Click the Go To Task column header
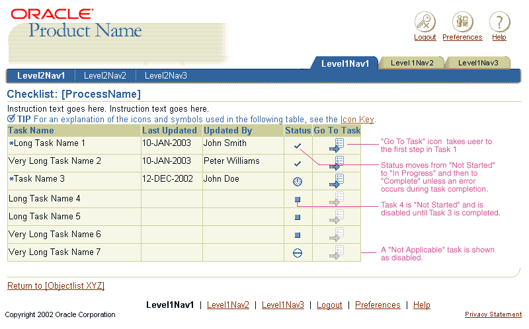529x329 pixels. [337, 130]
